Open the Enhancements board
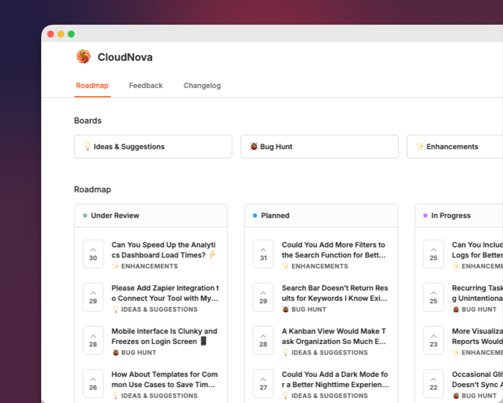 pyautogui.click(x=455, y=146)
